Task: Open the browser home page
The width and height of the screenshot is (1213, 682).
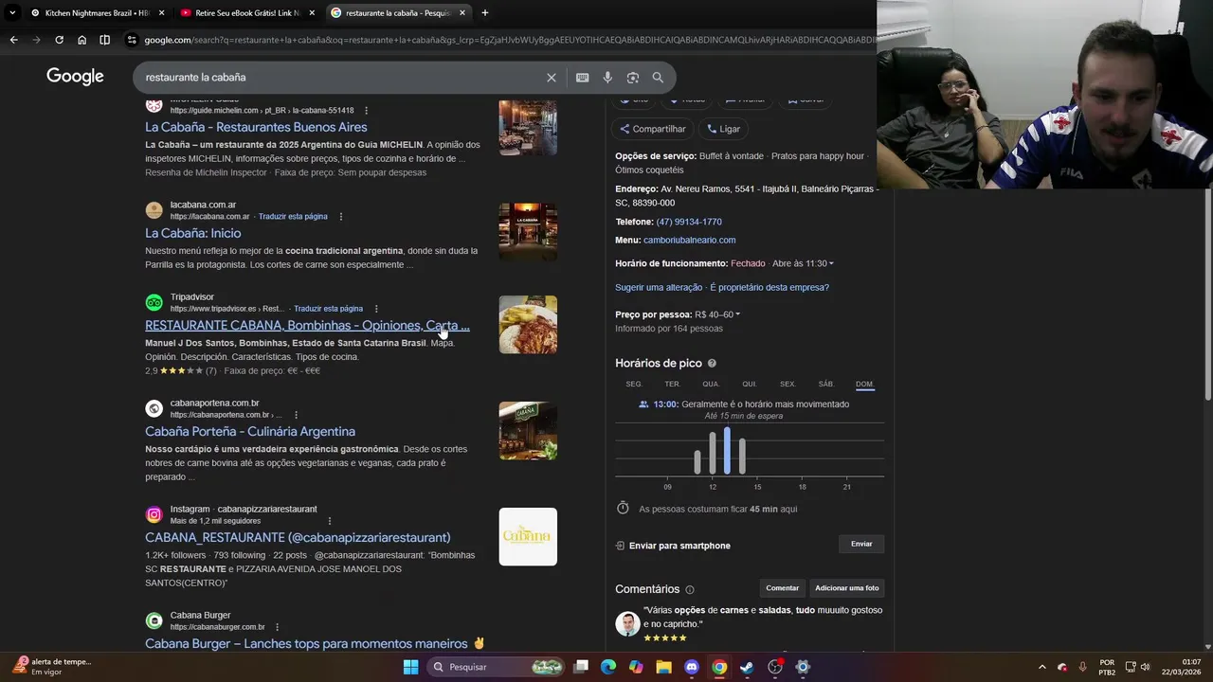Action: click(81, 40)
